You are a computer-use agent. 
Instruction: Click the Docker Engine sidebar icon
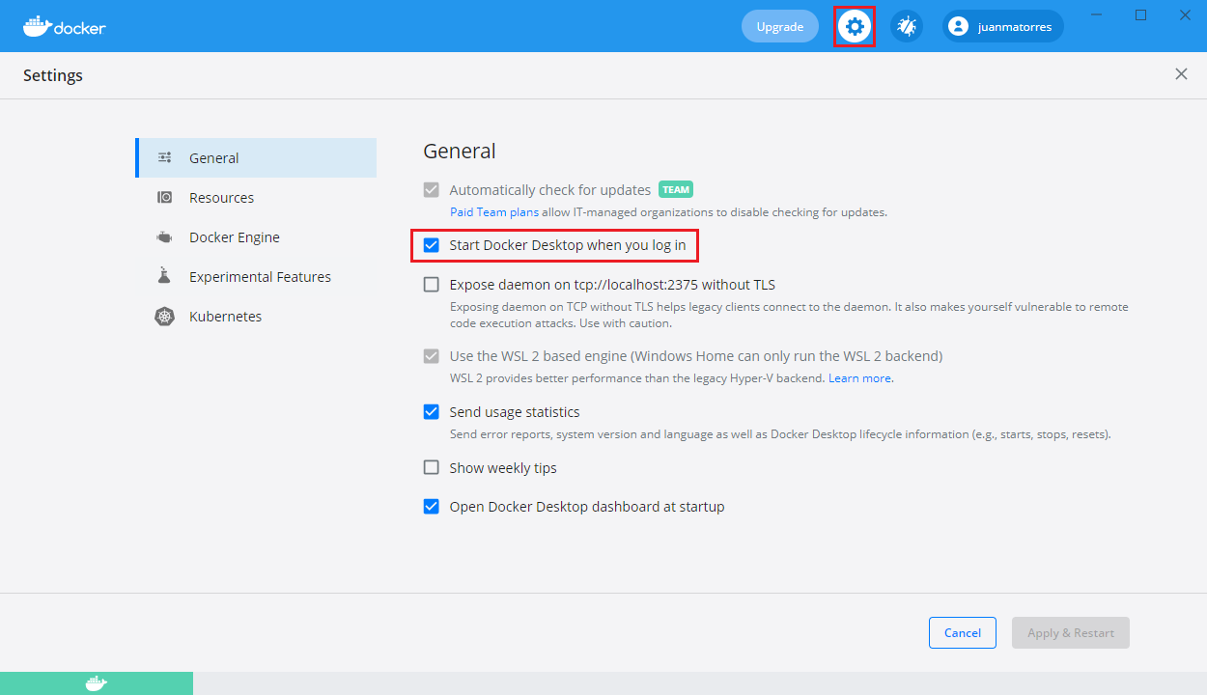click(165, 237)
